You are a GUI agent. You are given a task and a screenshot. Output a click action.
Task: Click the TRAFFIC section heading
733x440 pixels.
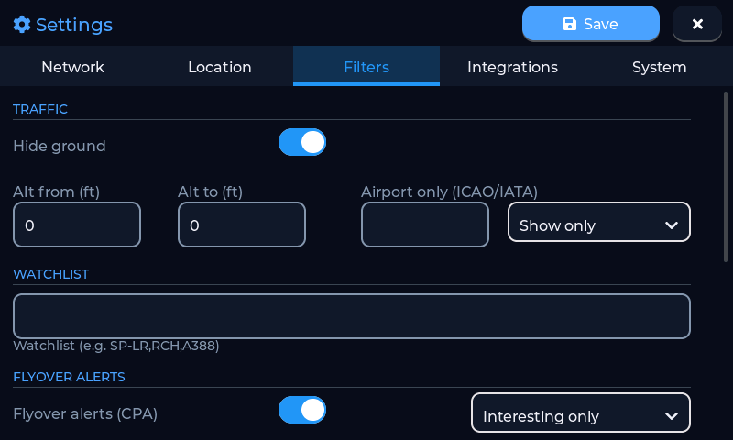(40, 109)
